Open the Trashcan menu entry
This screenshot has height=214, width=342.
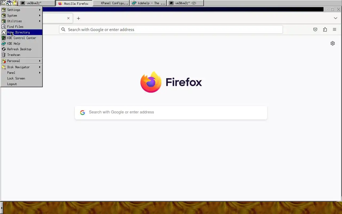(x=21, y=55)
